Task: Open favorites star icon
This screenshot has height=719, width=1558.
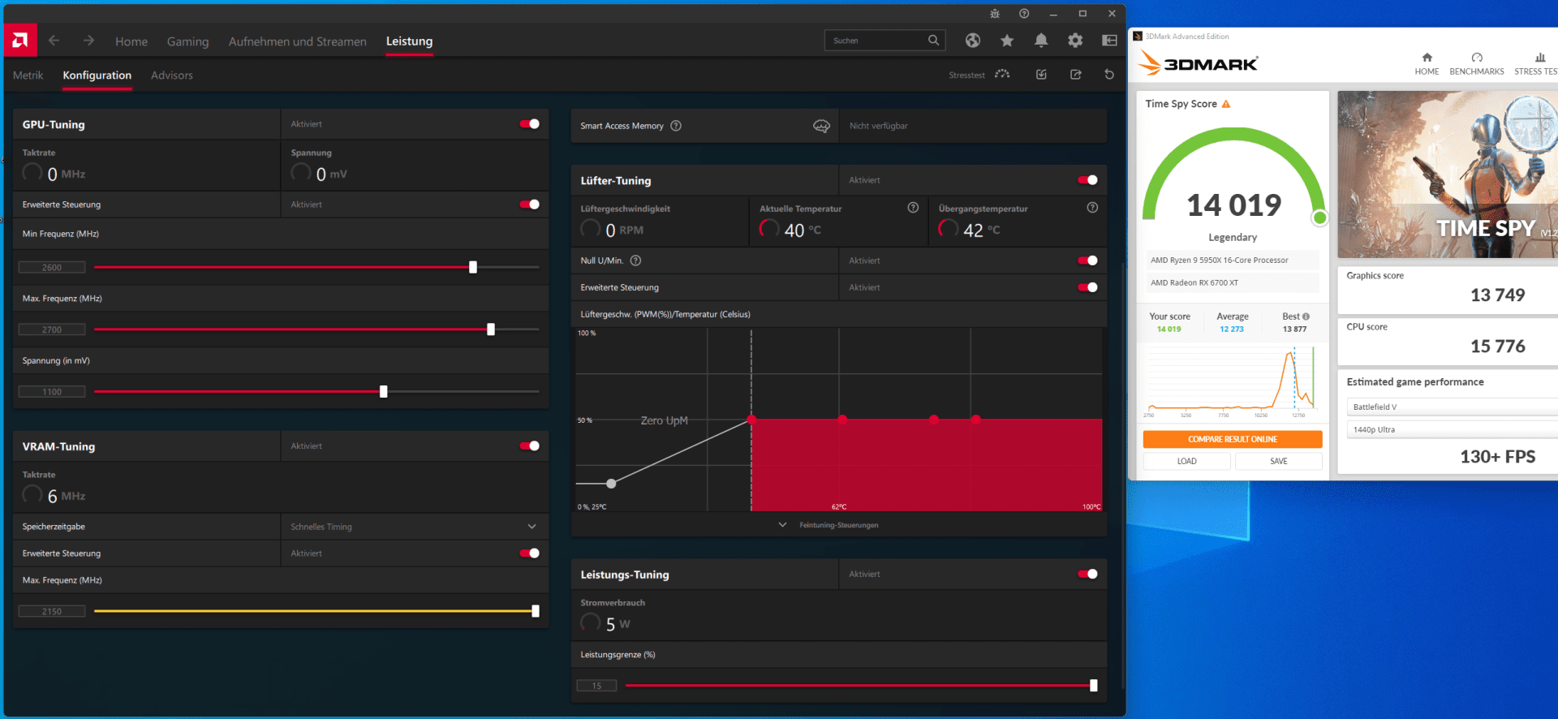Action: click(x=1007, y=41)
